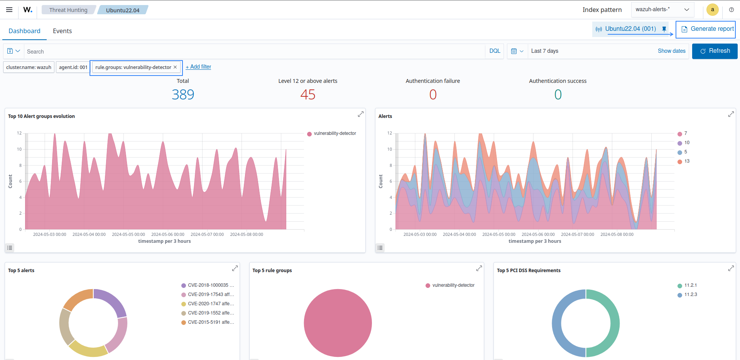This screenshot has width=740, height=360.
Task: Click inside the Search input field
Action: pyautogui.click(x=154, y=51)
